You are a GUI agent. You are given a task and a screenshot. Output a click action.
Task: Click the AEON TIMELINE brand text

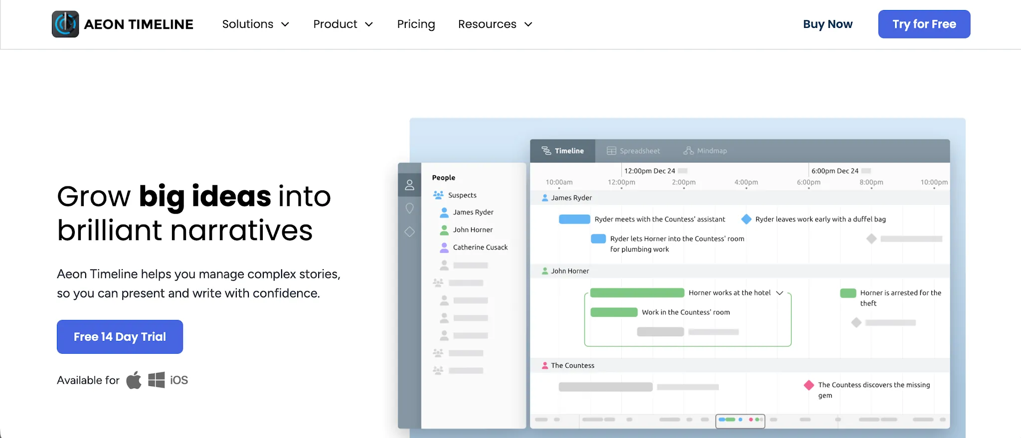[139, 24]
